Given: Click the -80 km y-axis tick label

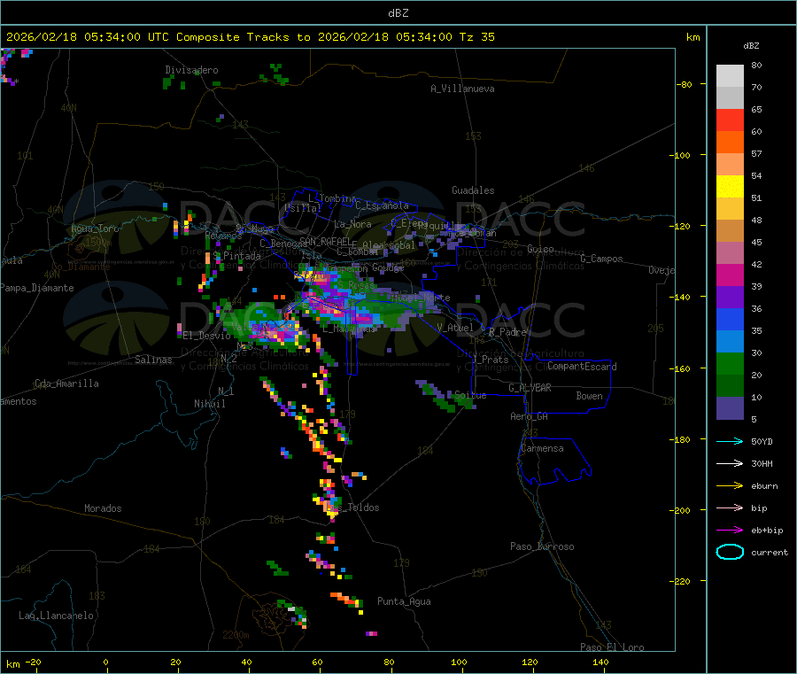Looking at the screenshot, I should click(685, 84).
